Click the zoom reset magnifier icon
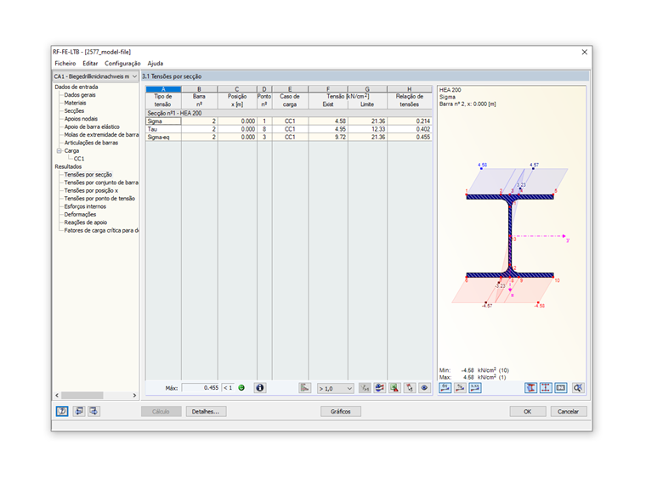This screenshot has width=646, height=484. click(578, 388)
